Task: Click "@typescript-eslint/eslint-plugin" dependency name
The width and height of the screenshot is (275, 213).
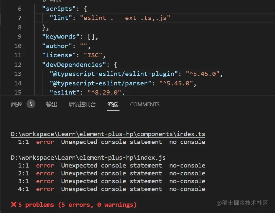Action: click(114, 74)
